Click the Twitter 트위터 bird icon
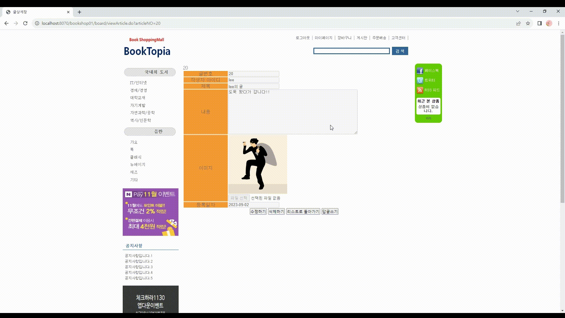The width and height of the screenshot is (565, 318). click(420, 80)
